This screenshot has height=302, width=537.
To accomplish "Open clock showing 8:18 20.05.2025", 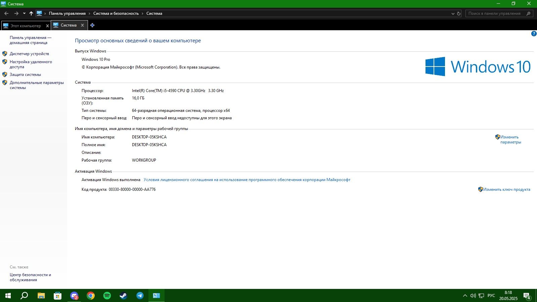I will [508, 296].
